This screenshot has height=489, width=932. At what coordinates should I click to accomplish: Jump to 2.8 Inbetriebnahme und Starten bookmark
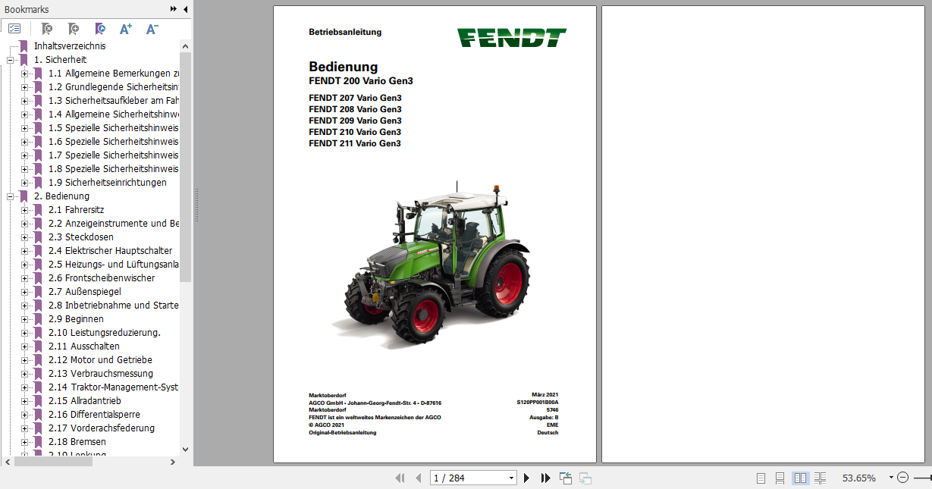pyautogui.click(x=114, y=306)
